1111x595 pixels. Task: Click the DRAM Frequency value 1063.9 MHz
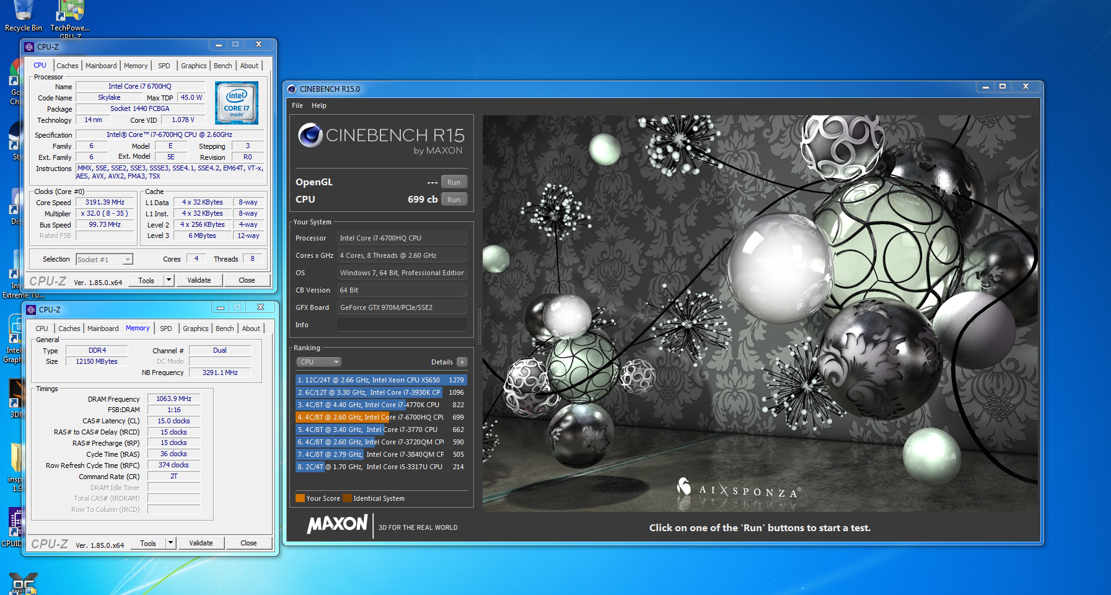[173, 399]
